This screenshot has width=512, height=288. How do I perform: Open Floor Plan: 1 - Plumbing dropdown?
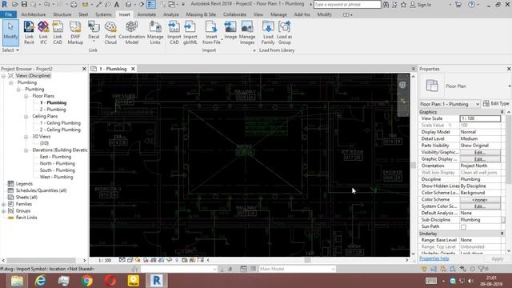tap(450, 104)
